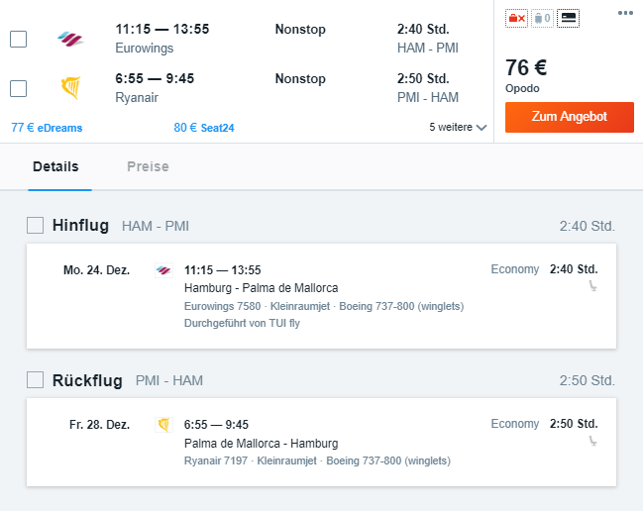
Task: Open the 80 € Seat24 offer link
Action: (204, 128)
